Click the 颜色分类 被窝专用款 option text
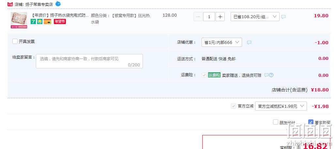This screenshot has height=149, width=335. coord(120,19)
